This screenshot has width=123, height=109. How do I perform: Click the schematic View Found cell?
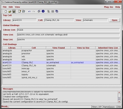click(58, 66)
